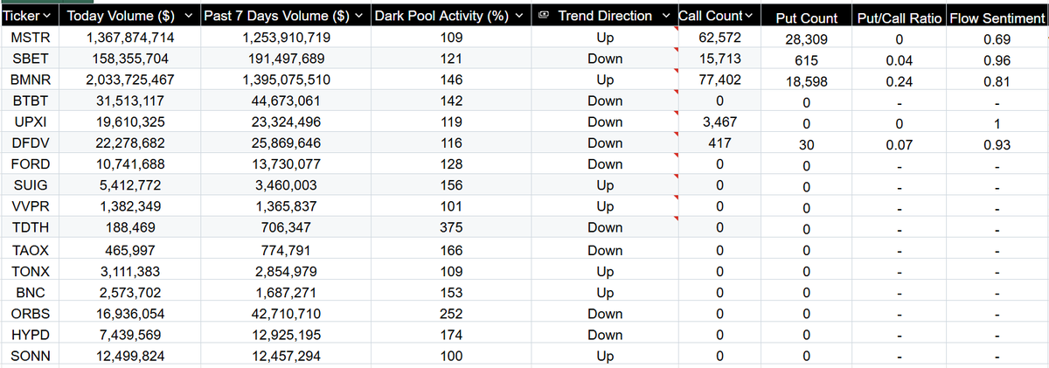1049x368 pixels.
Task: Click the put count 615 cell
Action: tap(807, 60)
